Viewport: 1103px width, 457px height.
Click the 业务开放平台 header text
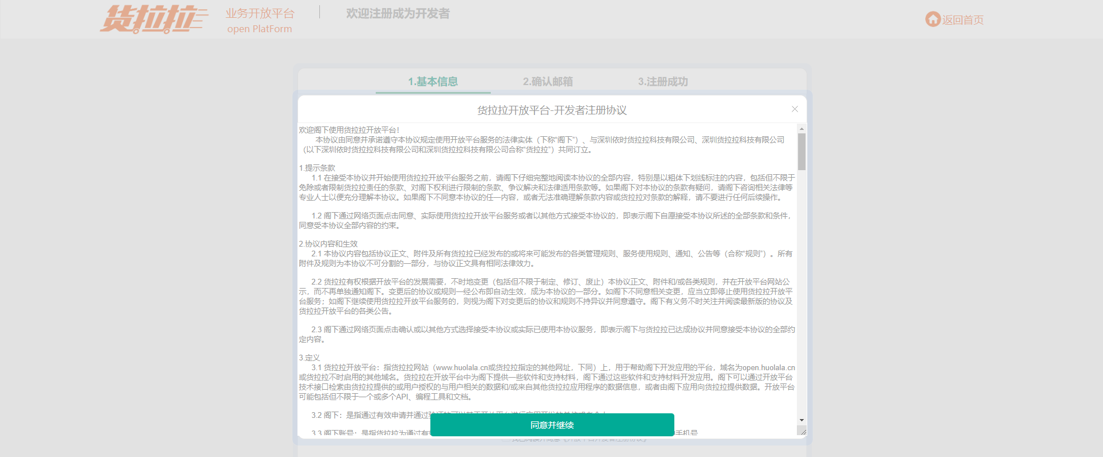[x=260, y=13]
